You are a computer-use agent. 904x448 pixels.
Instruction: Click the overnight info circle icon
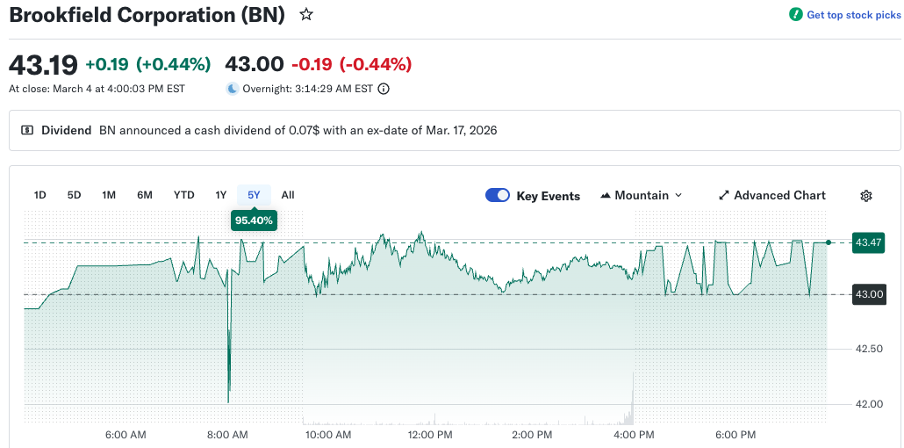384,89
